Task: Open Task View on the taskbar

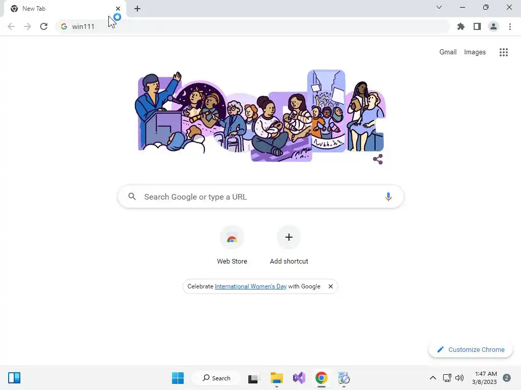Action: [253, 378]
